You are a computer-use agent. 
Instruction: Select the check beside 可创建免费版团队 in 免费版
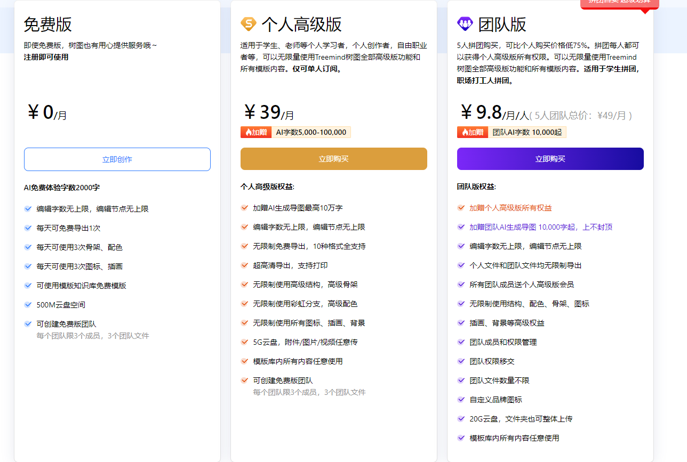tap(28, 323)
